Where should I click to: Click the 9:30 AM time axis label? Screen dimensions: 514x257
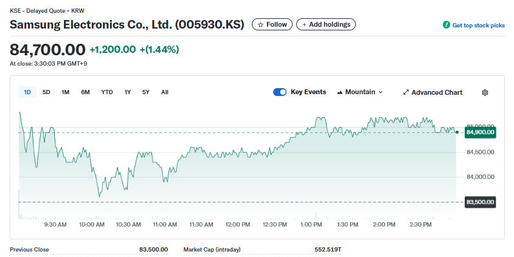[x=55, y=225]
